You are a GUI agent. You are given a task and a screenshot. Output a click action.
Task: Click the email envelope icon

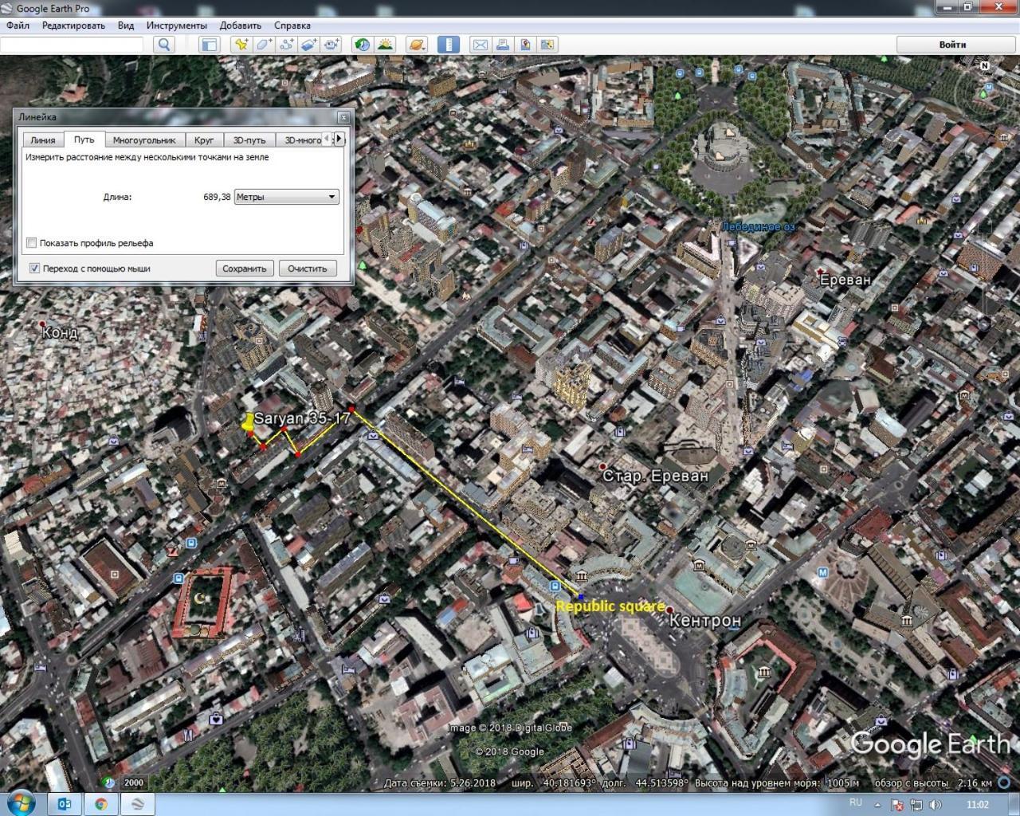click(480, 45)
